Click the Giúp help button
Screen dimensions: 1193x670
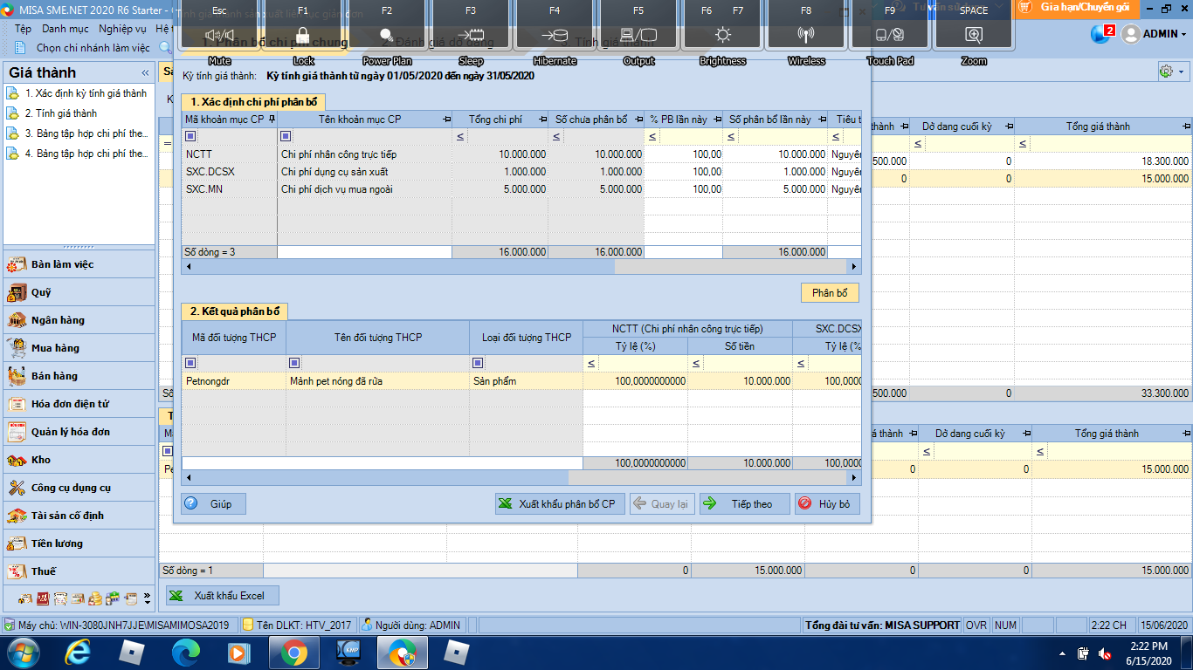coord(213,503)
